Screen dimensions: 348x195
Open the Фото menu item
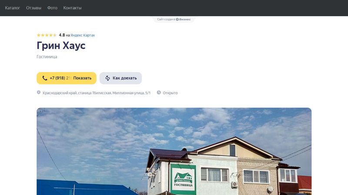point(52,8)
